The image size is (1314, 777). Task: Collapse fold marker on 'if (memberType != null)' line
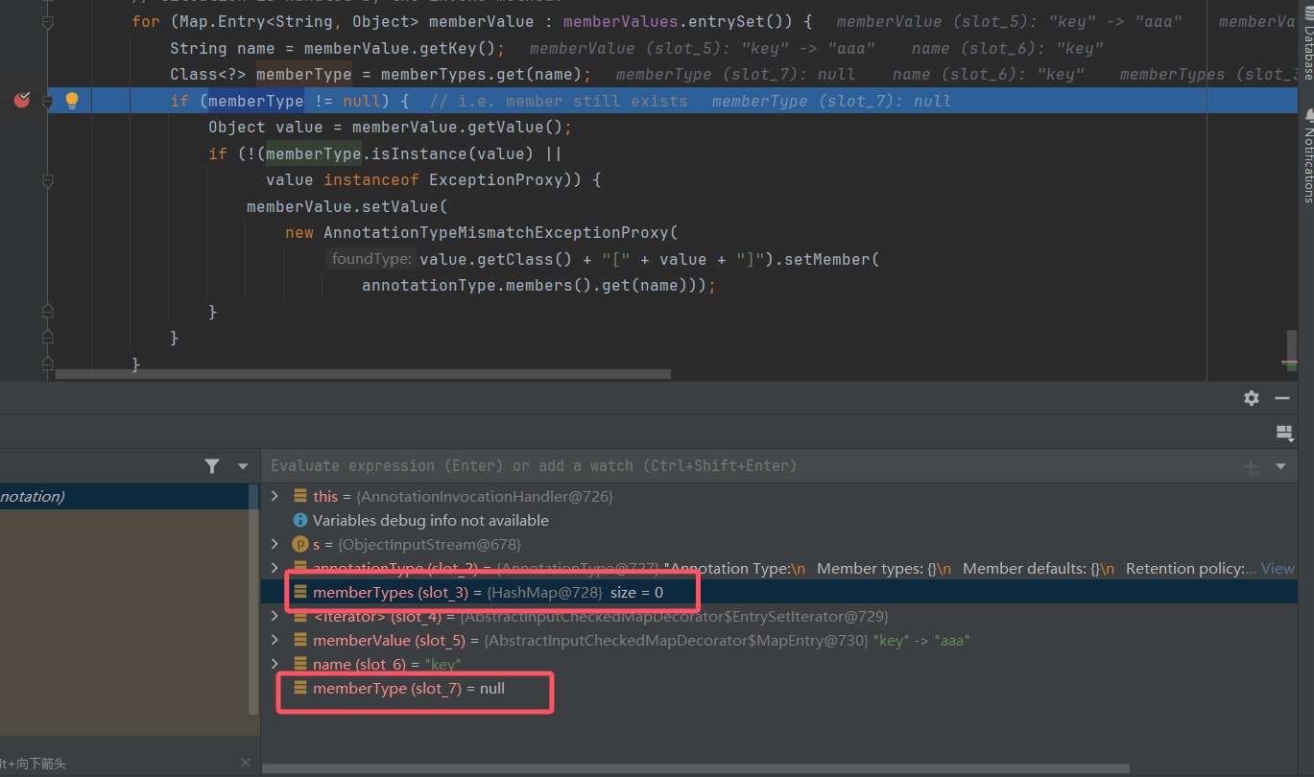48,100
